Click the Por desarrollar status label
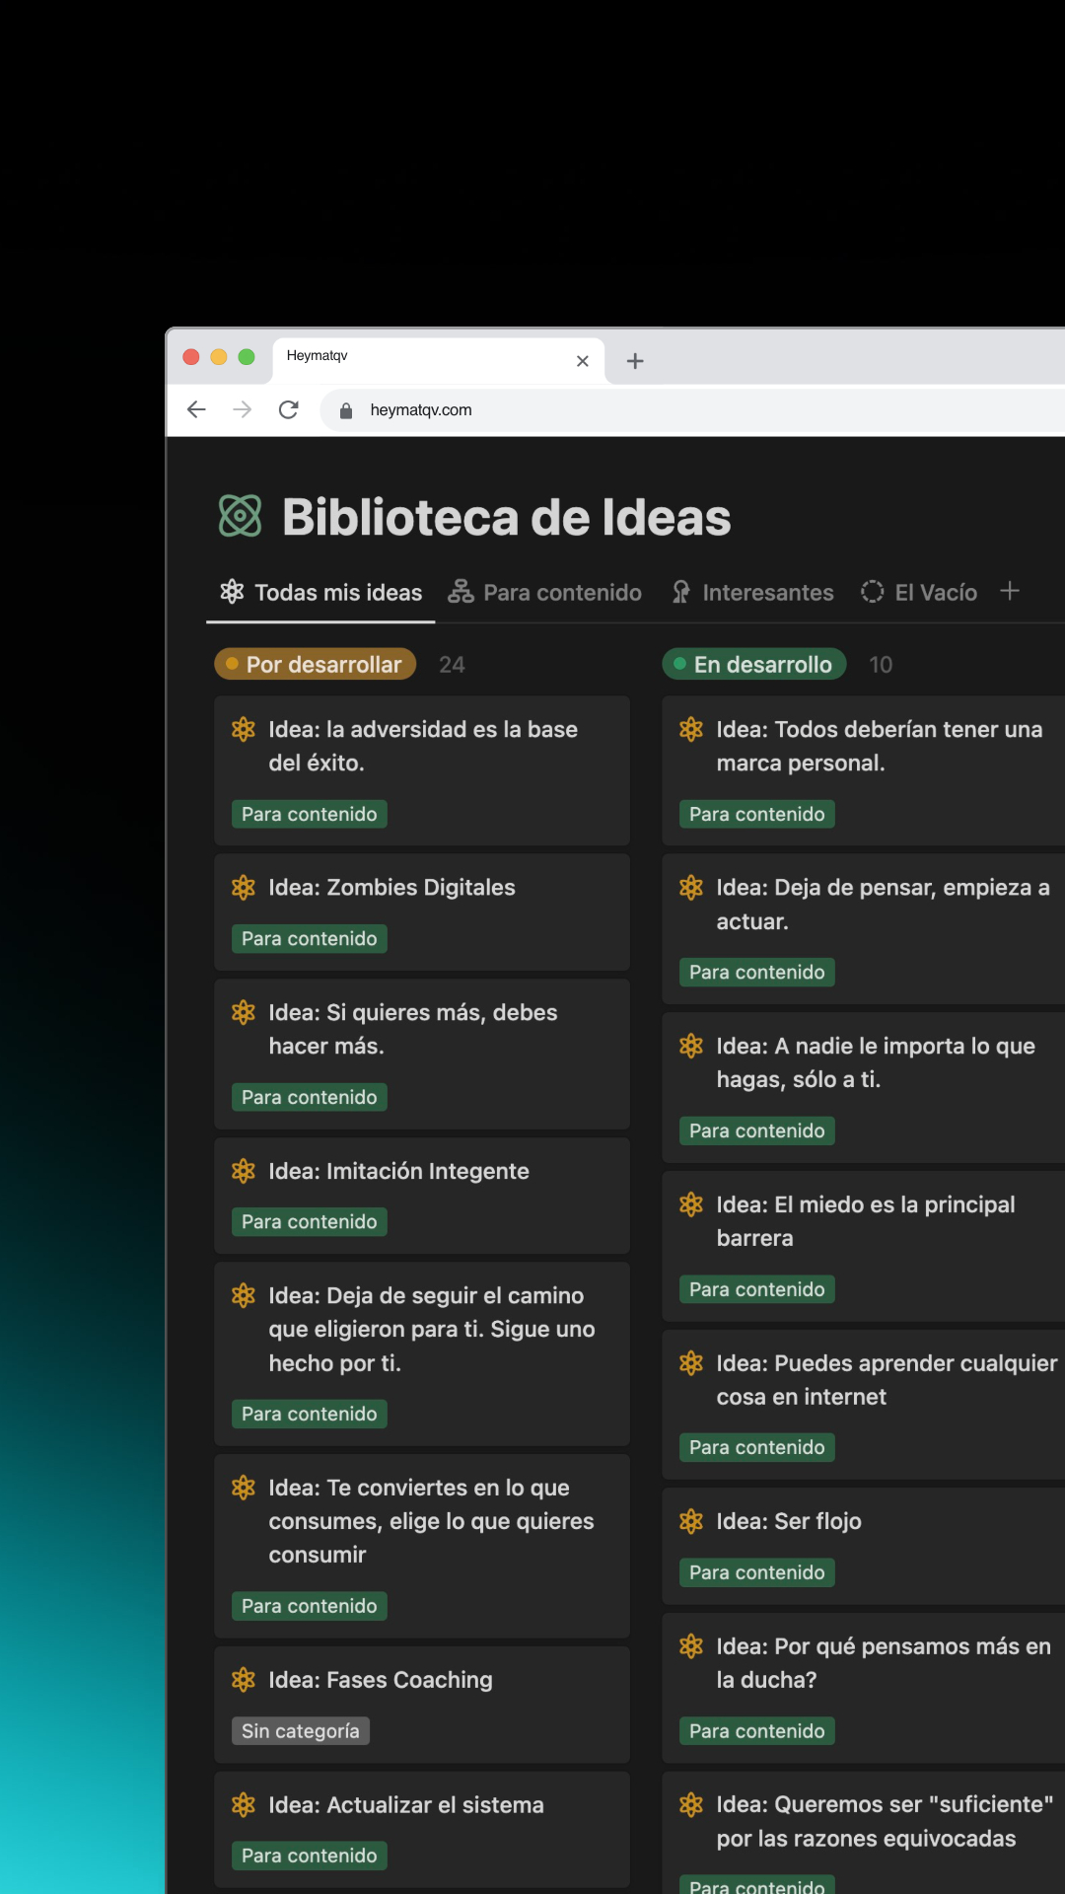 click(x=315, y=665)
